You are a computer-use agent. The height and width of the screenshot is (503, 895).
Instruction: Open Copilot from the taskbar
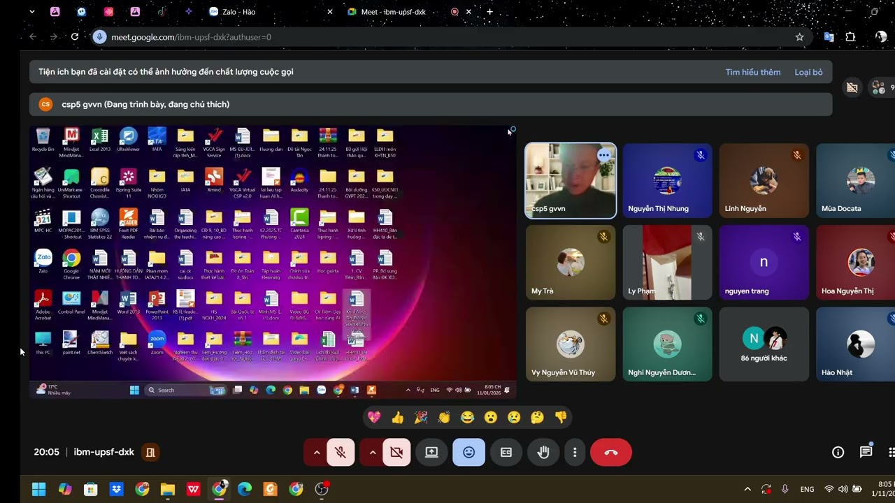65,489
